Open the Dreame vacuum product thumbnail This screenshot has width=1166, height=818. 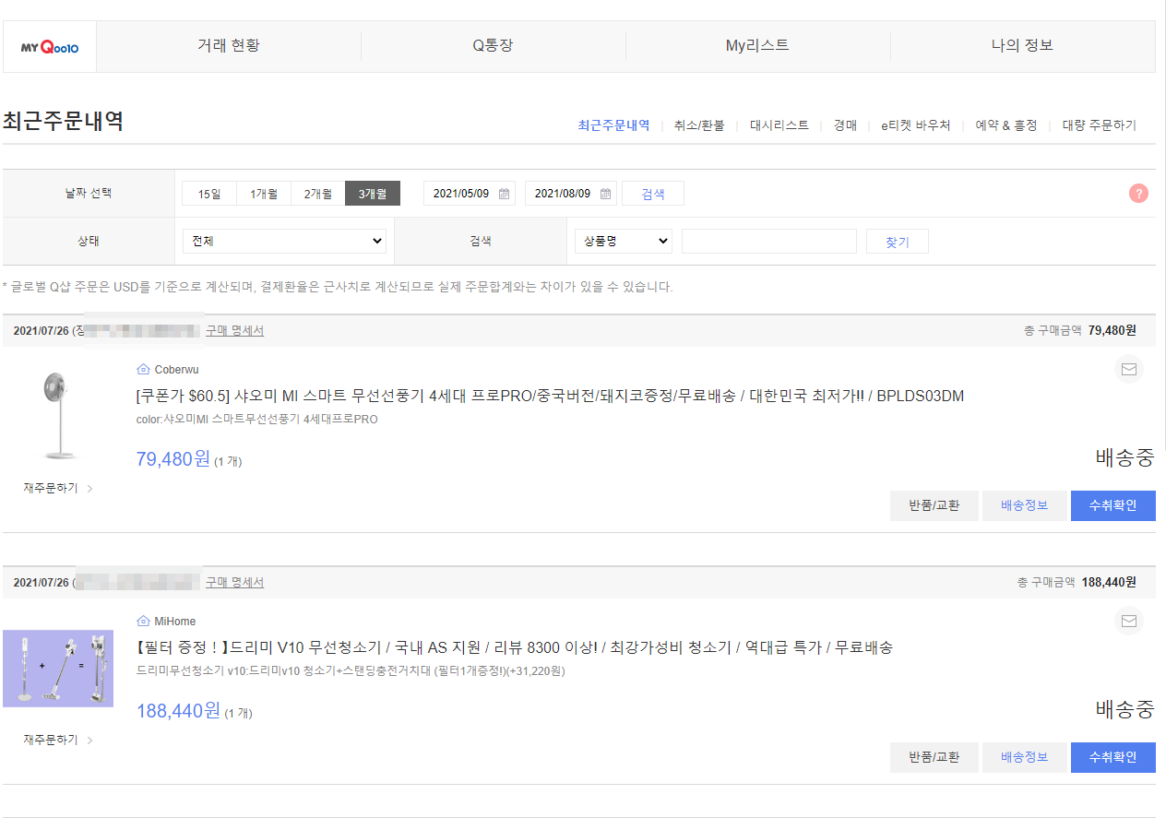click(x=58, y=669)
